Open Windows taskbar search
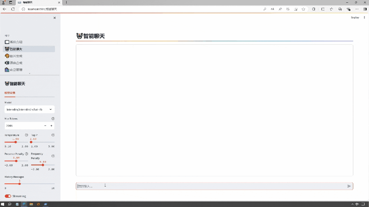The image size is (369, 207). tap(10, 204)
